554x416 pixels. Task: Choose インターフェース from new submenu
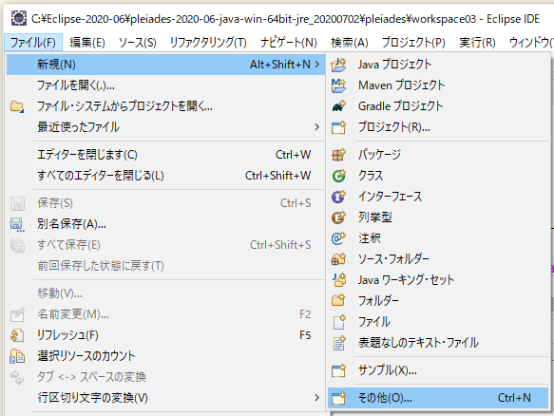[438, 197]
